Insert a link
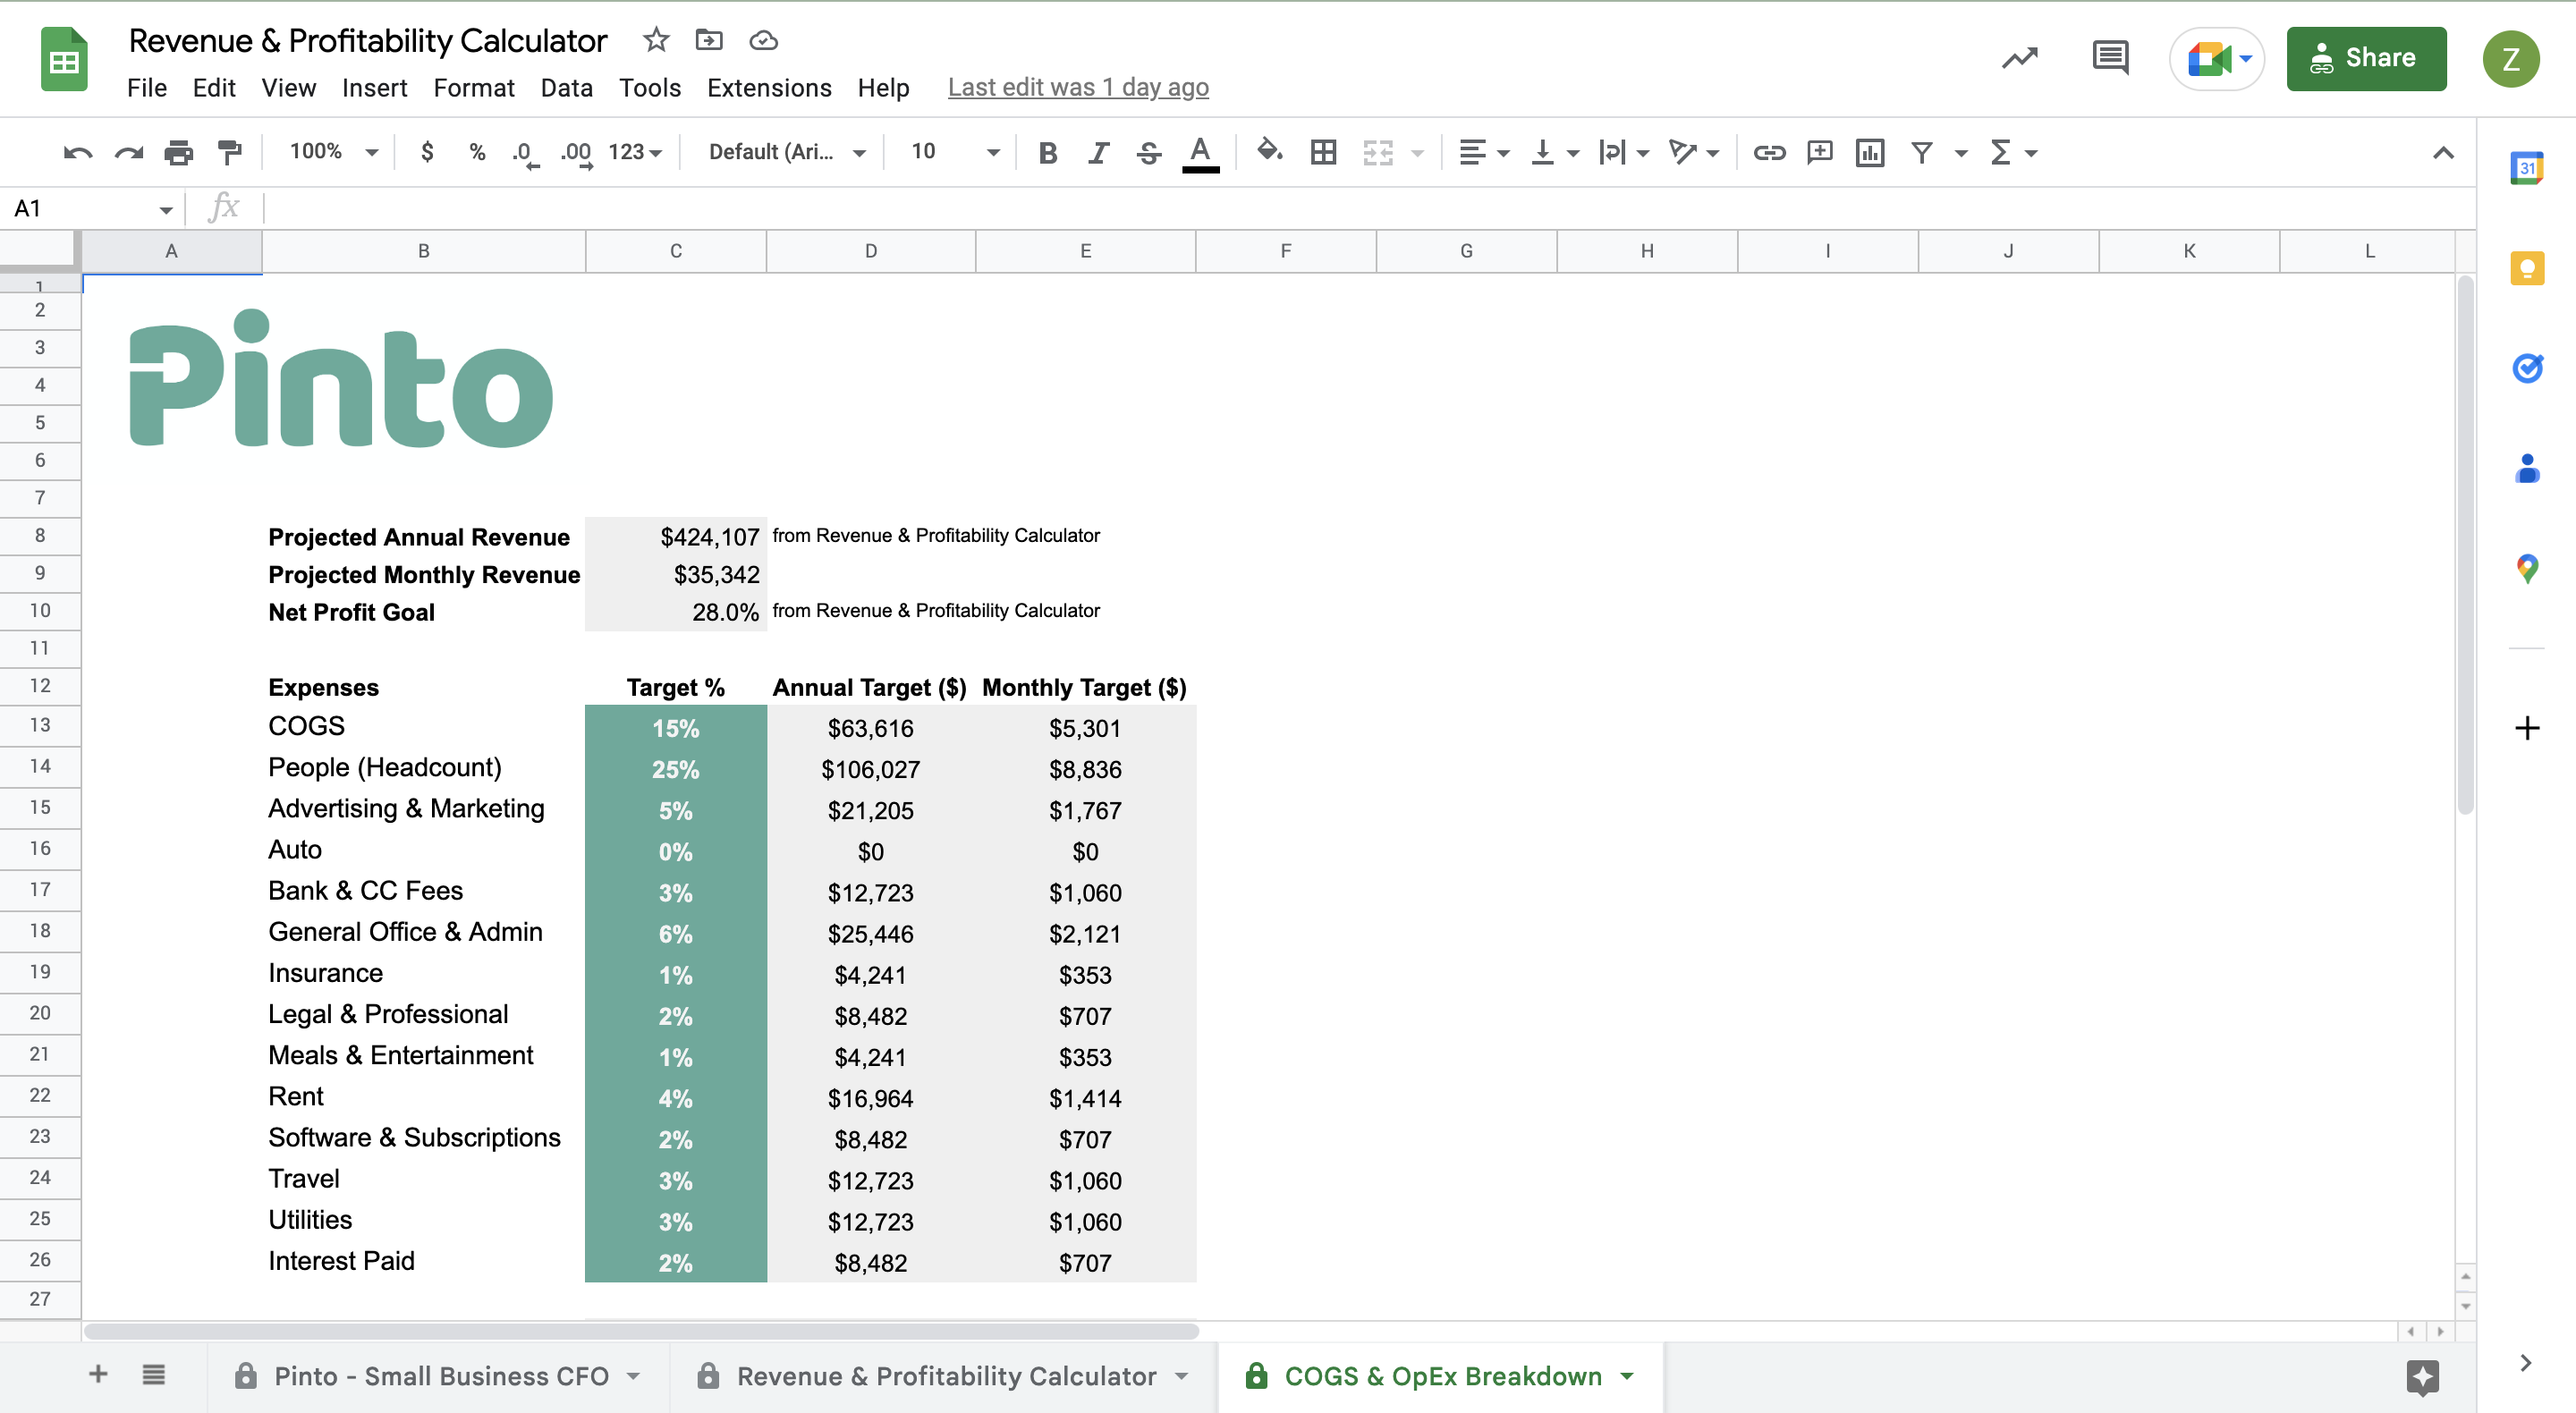This screenshot has height=1413, width=2576. [1769, 152]
